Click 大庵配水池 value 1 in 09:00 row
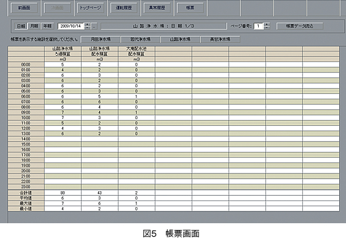 (x=136, y=112)
